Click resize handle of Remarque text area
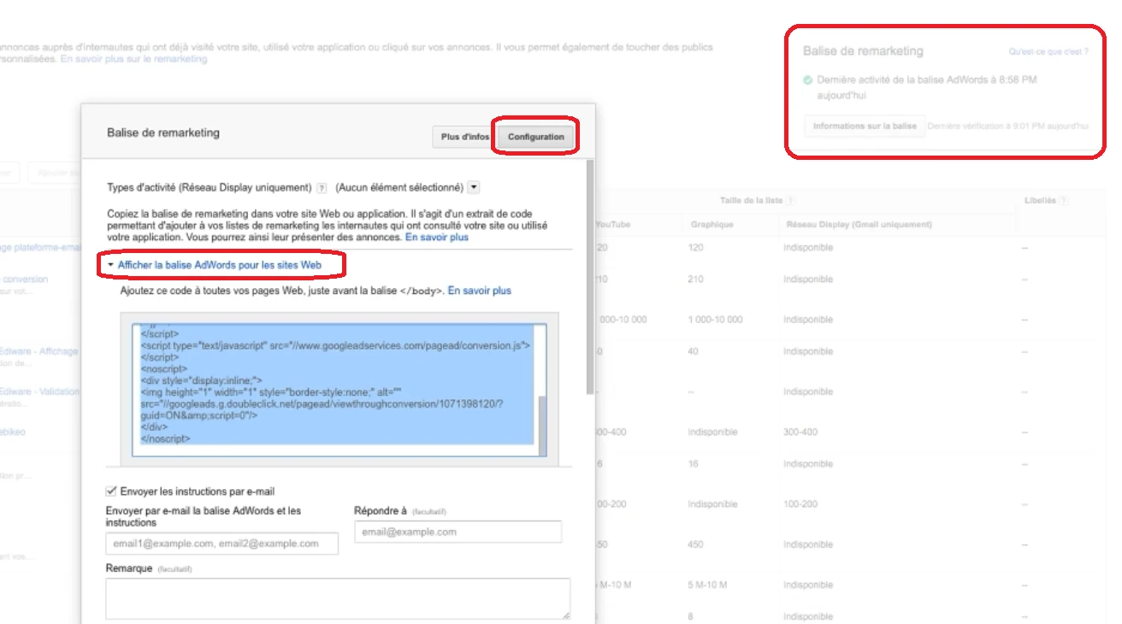 [566, 615]
